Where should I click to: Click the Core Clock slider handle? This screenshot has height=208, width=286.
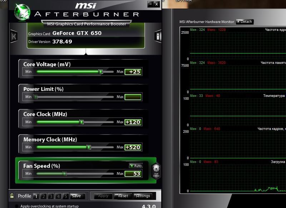82,122
